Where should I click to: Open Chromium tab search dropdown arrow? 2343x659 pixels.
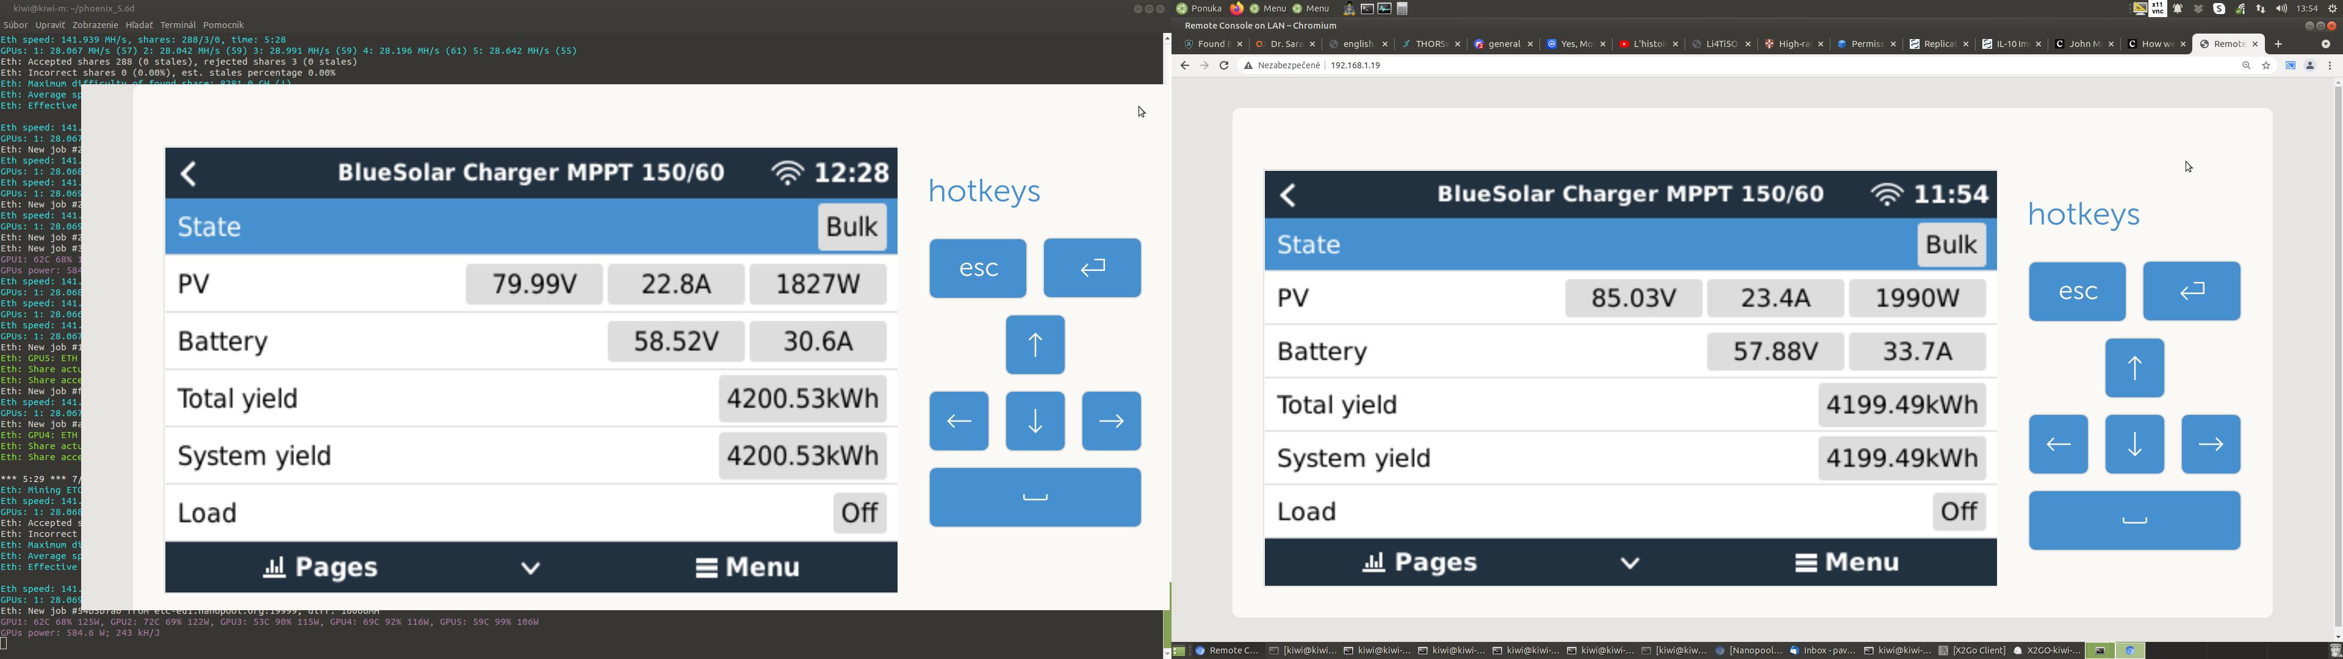(x=2325, y=45)
